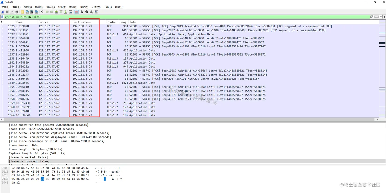Image resolution: width=386 pixels, height=193 pixels.
Task: Toggle packet list colorization
Action: [76, 12]
